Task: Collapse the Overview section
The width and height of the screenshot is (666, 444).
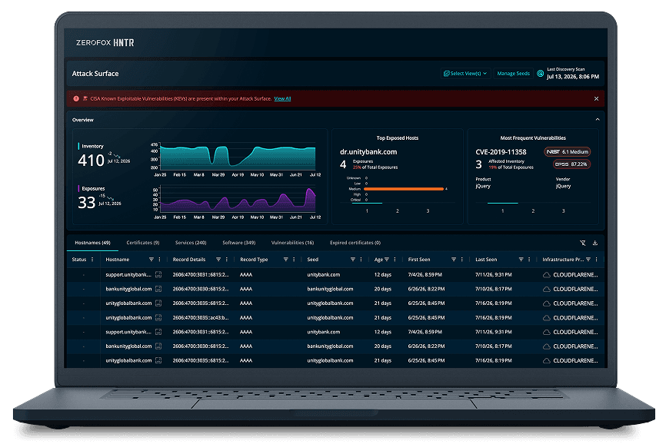Action: [x=598, y=120]
